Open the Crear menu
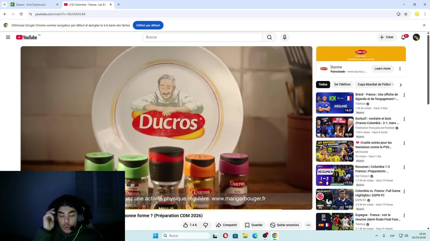Viewport: 430px width, 241px height. tap(387, 37)
